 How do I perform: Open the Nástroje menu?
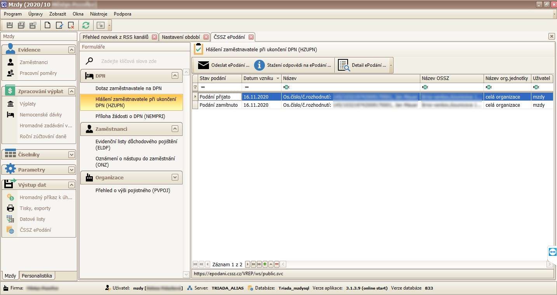(x=99, y=14)
